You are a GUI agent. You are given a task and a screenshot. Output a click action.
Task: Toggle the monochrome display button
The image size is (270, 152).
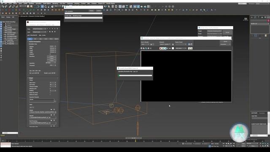[170, 49]
